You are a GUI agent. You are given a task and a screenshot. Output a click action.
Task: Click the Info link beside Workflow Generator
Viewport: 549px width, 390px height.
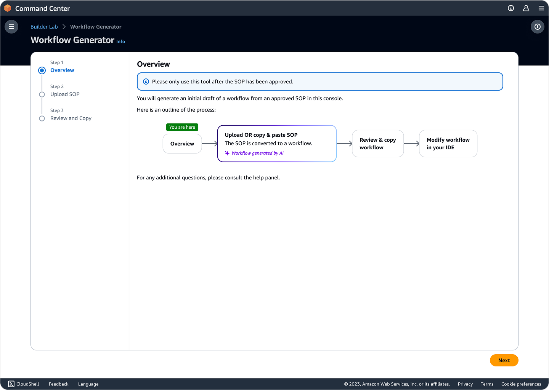point(120,42)
